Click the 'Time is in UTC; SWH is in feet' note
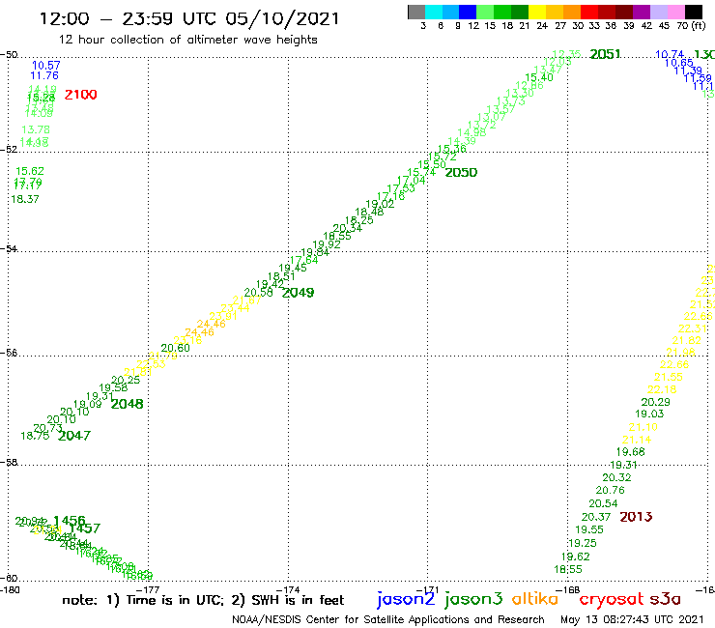 click(x=203, y=600)
